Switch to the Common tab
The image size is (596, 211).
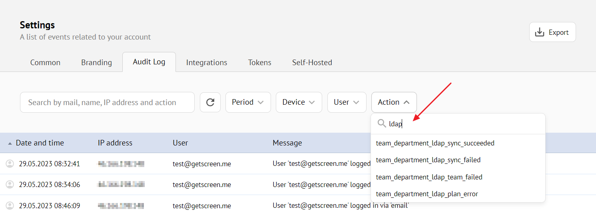pyautogui.click(x=45, y=63)
